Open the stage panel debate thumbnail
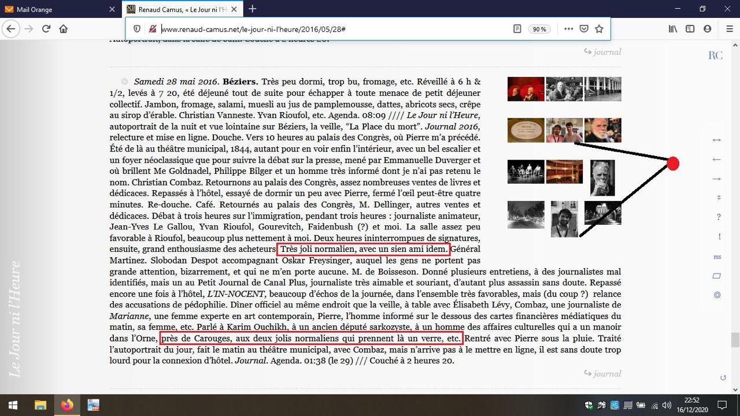The image size is (740, 416). (526, 172)
